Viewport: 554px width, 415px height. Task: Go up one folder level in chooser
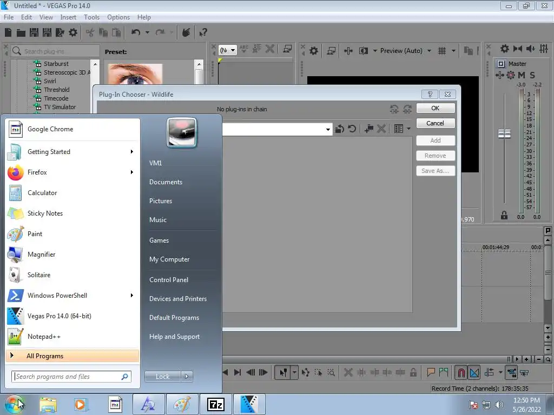click(x=340, y=129)
